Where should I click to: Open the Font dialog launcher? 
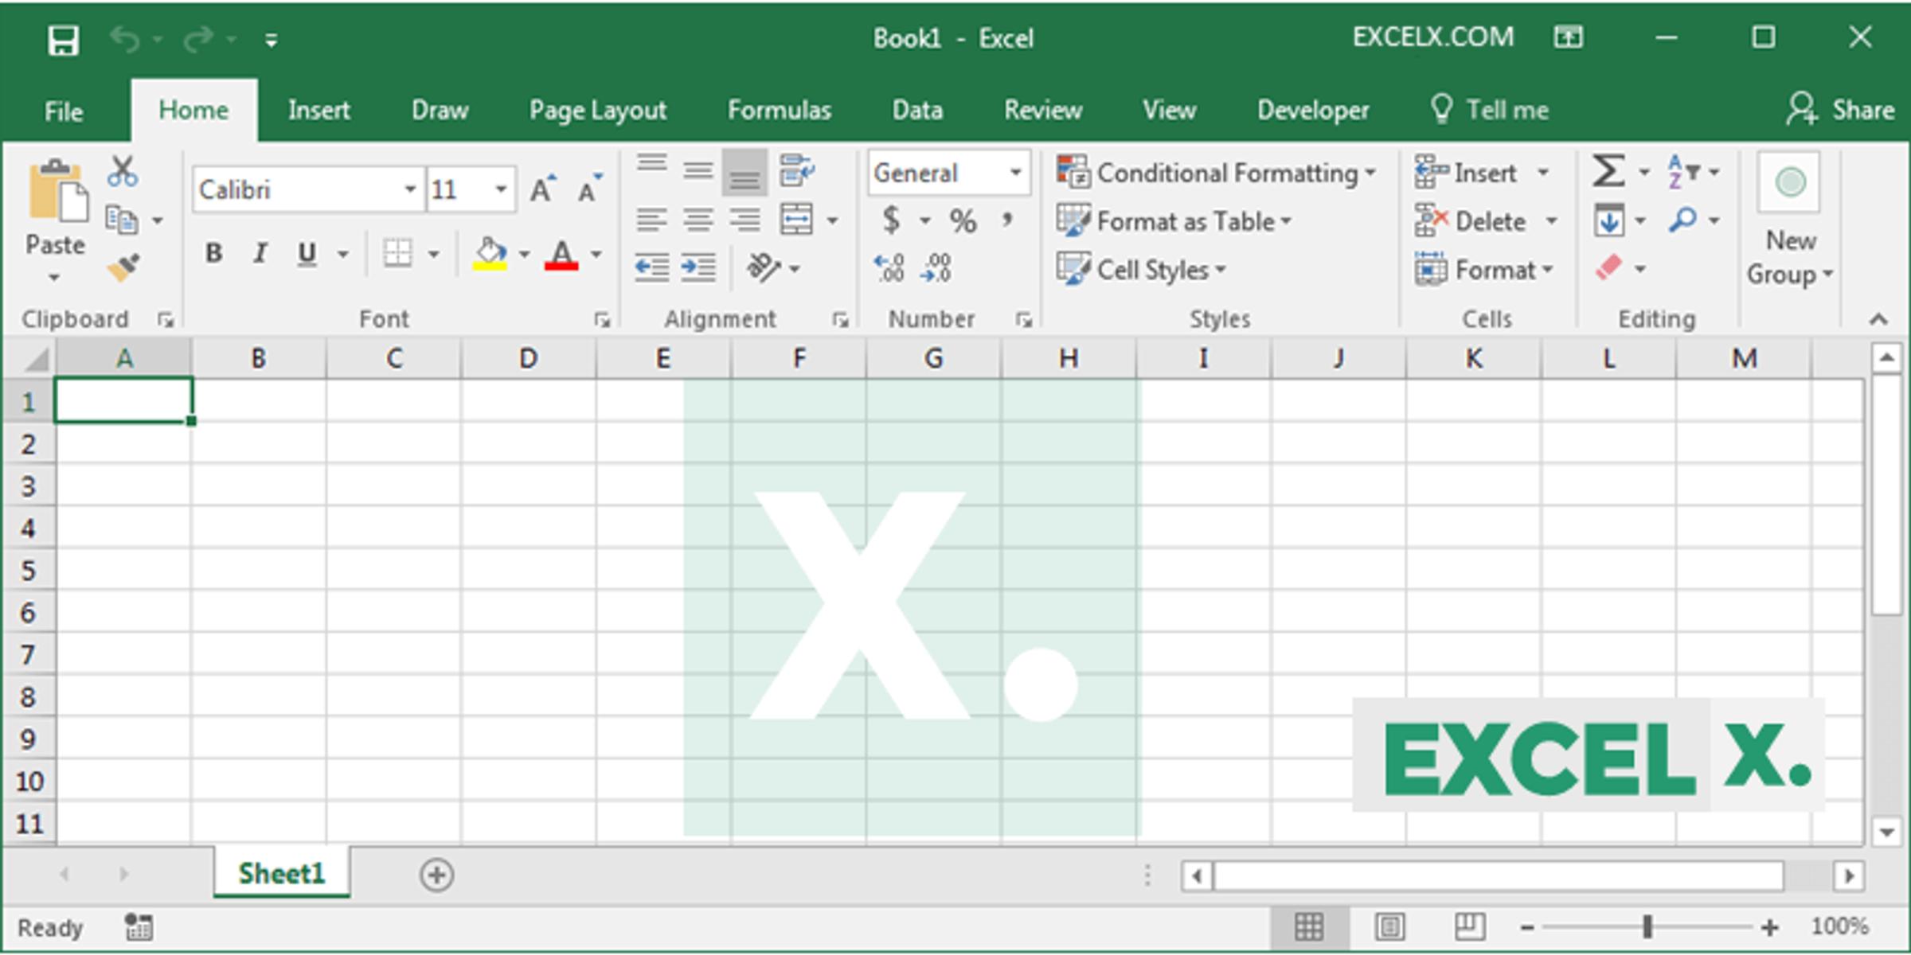coord(602,320)
